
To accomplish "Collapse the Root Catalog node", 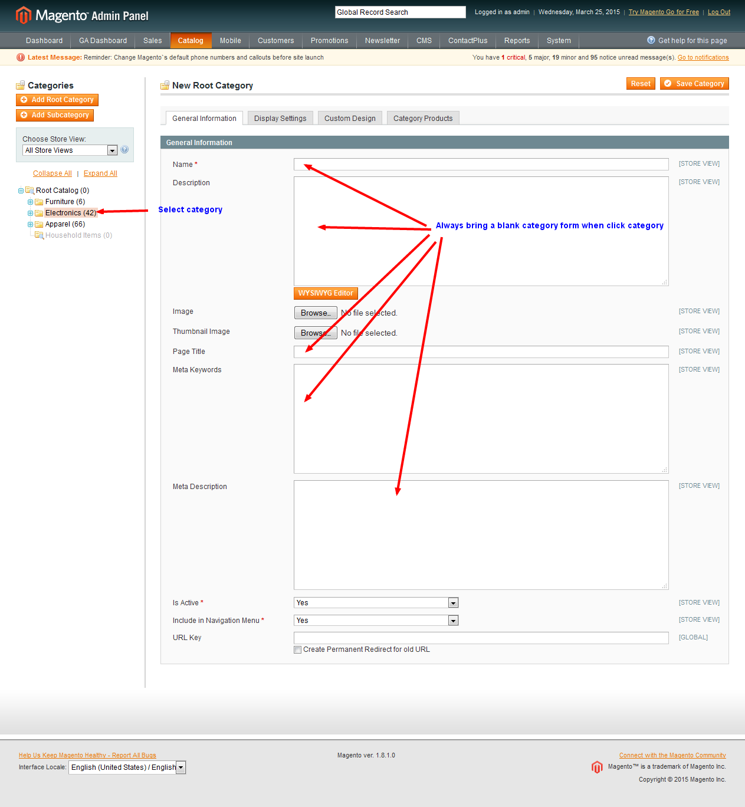I will pos(21,191).
